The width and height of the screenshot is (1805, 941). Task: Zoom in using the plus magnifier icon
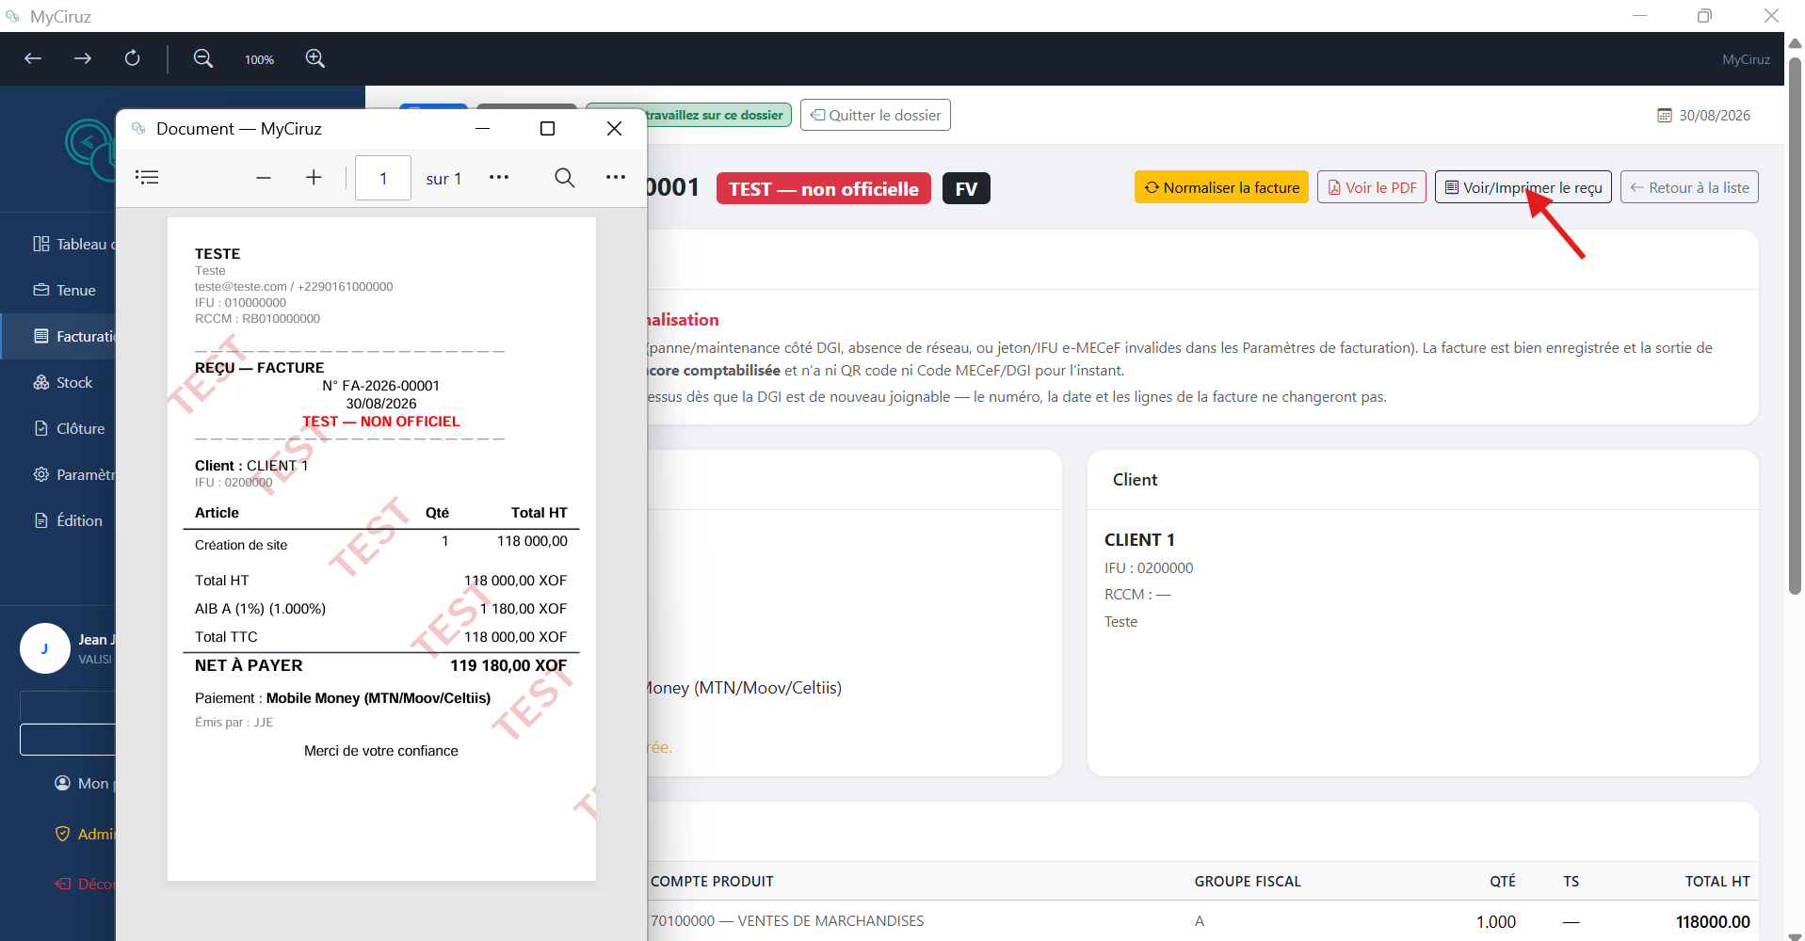click(x=315, y=58)
